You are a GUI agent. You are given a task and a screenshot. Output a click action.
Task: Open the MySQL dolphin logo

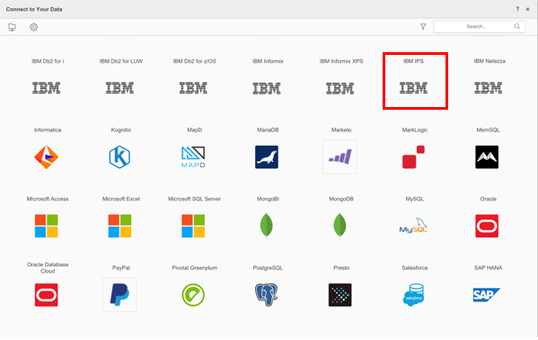(413, 226)
